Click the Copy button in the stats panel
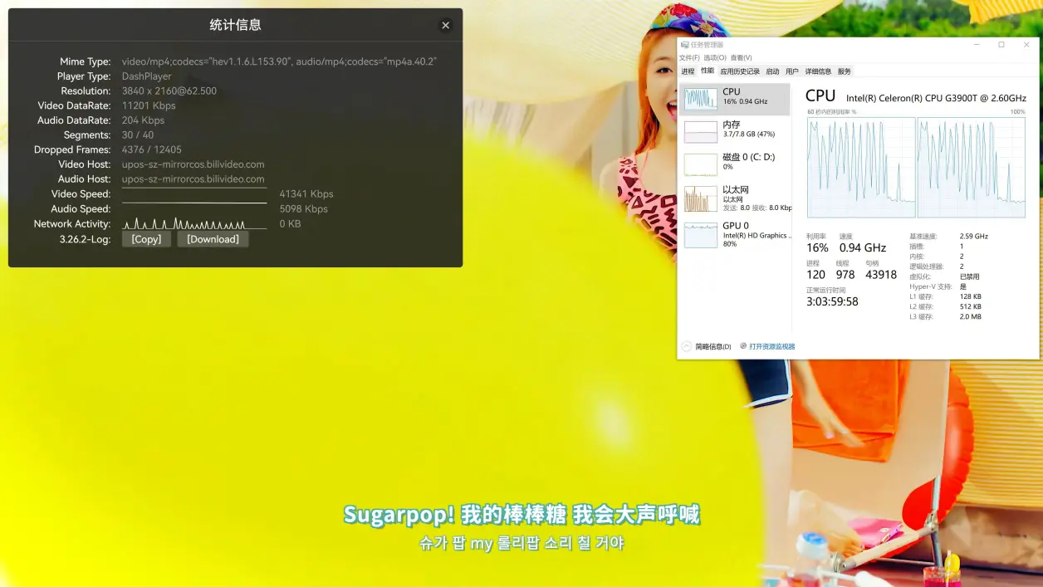1043x587 pixels. coord(146,239)
